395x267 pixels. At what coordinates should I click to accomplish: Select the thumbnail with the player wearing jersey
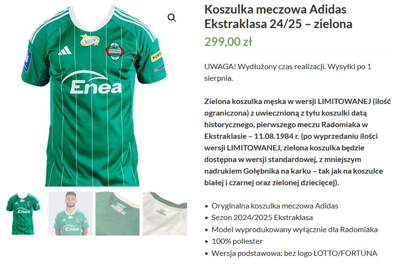[x=71, y=213]
